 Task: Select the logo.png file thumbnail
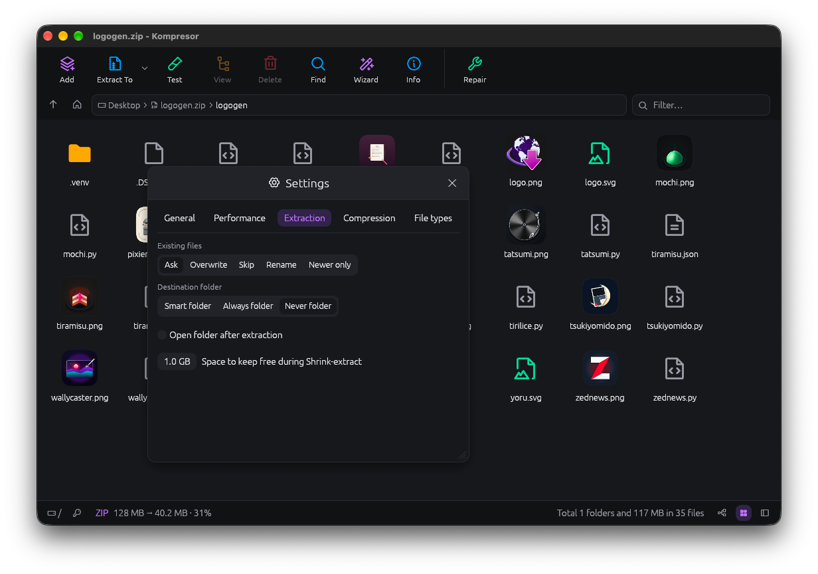point(526,153)
